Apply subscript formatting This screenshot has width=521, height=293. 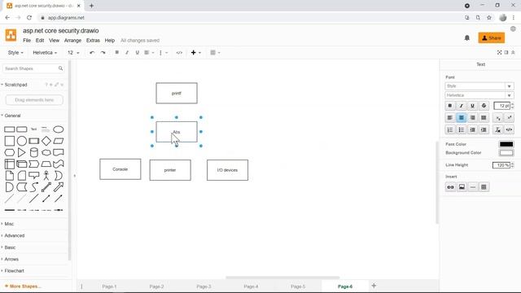pos(497,117)
